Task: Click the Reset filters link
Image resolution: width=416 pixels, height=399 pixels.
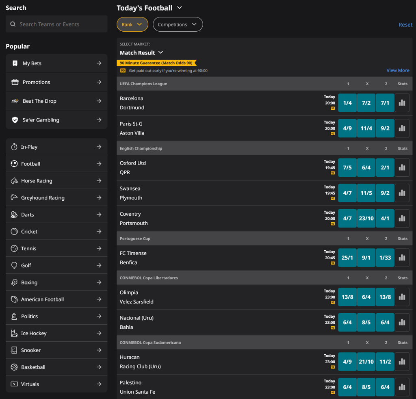Action: pos(405,25)
